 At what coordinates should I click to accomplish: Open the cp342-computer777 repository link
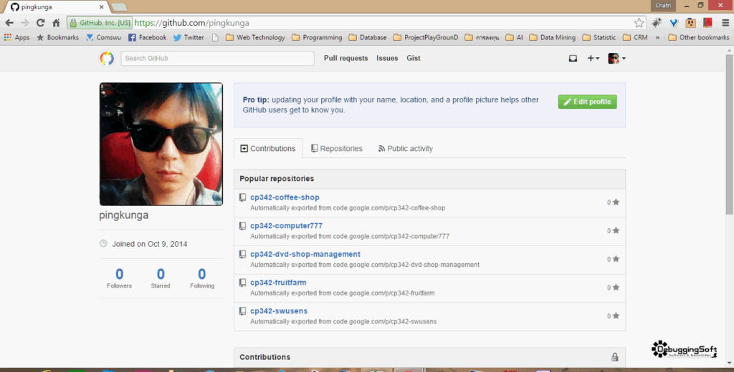[287, 226]
